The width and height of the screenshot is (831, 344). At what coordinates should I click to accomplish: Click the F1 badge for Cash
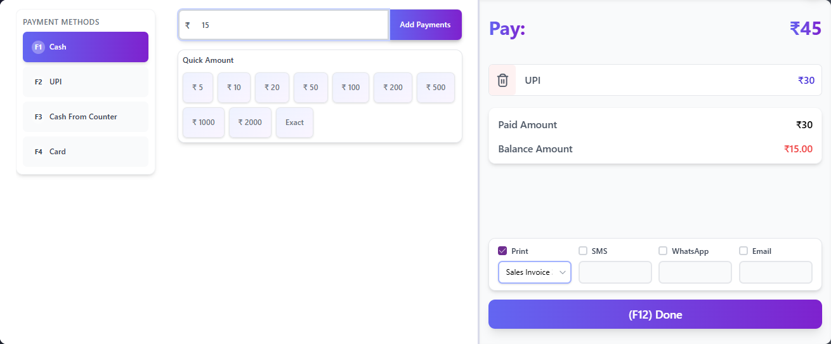pyautogui.click(x=38, y=47)
